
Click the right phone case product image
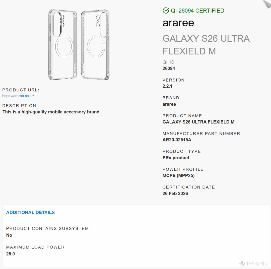(95, 45)
